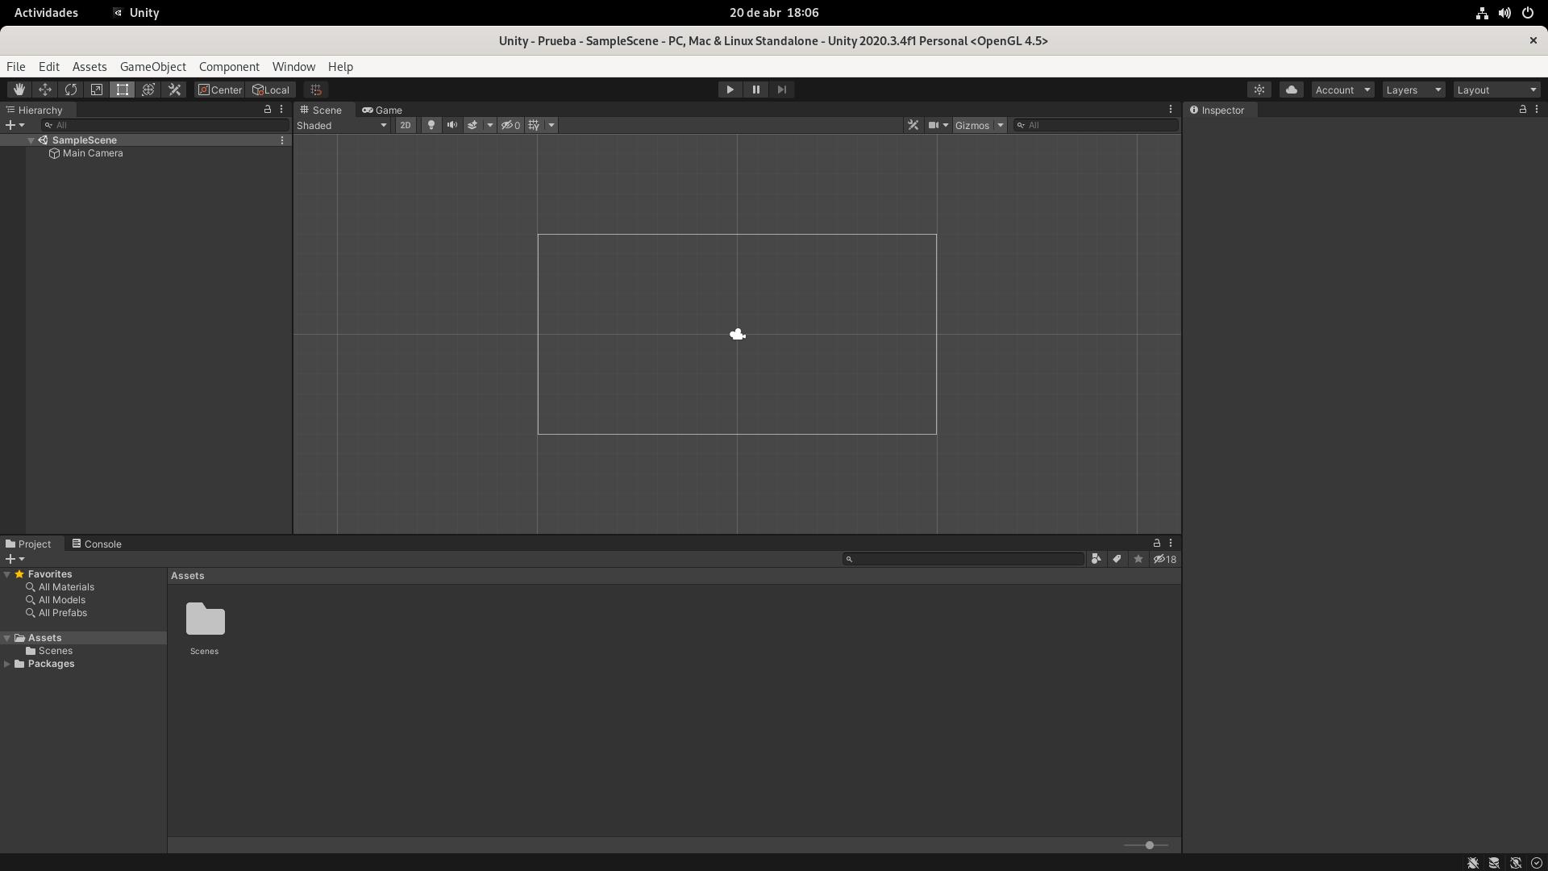The height and width of the screenshot is (871, 1548).
Task: Open the File menu
Action: click(16, 67)
